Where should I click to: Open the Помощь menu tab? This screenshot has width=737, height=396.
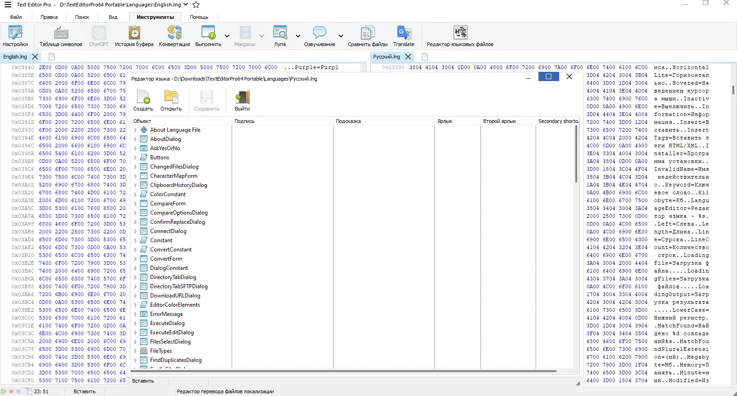pos(199,17)
